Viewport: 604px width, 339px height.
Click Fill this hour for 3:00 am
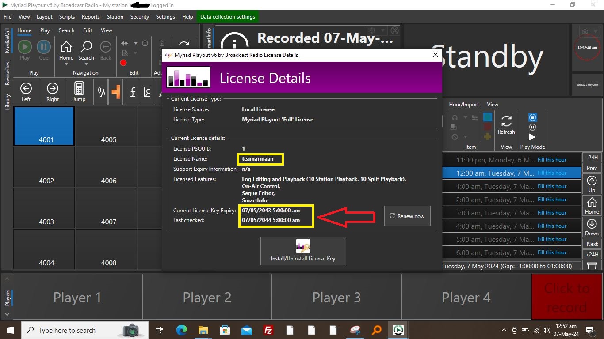coord(552,213)
